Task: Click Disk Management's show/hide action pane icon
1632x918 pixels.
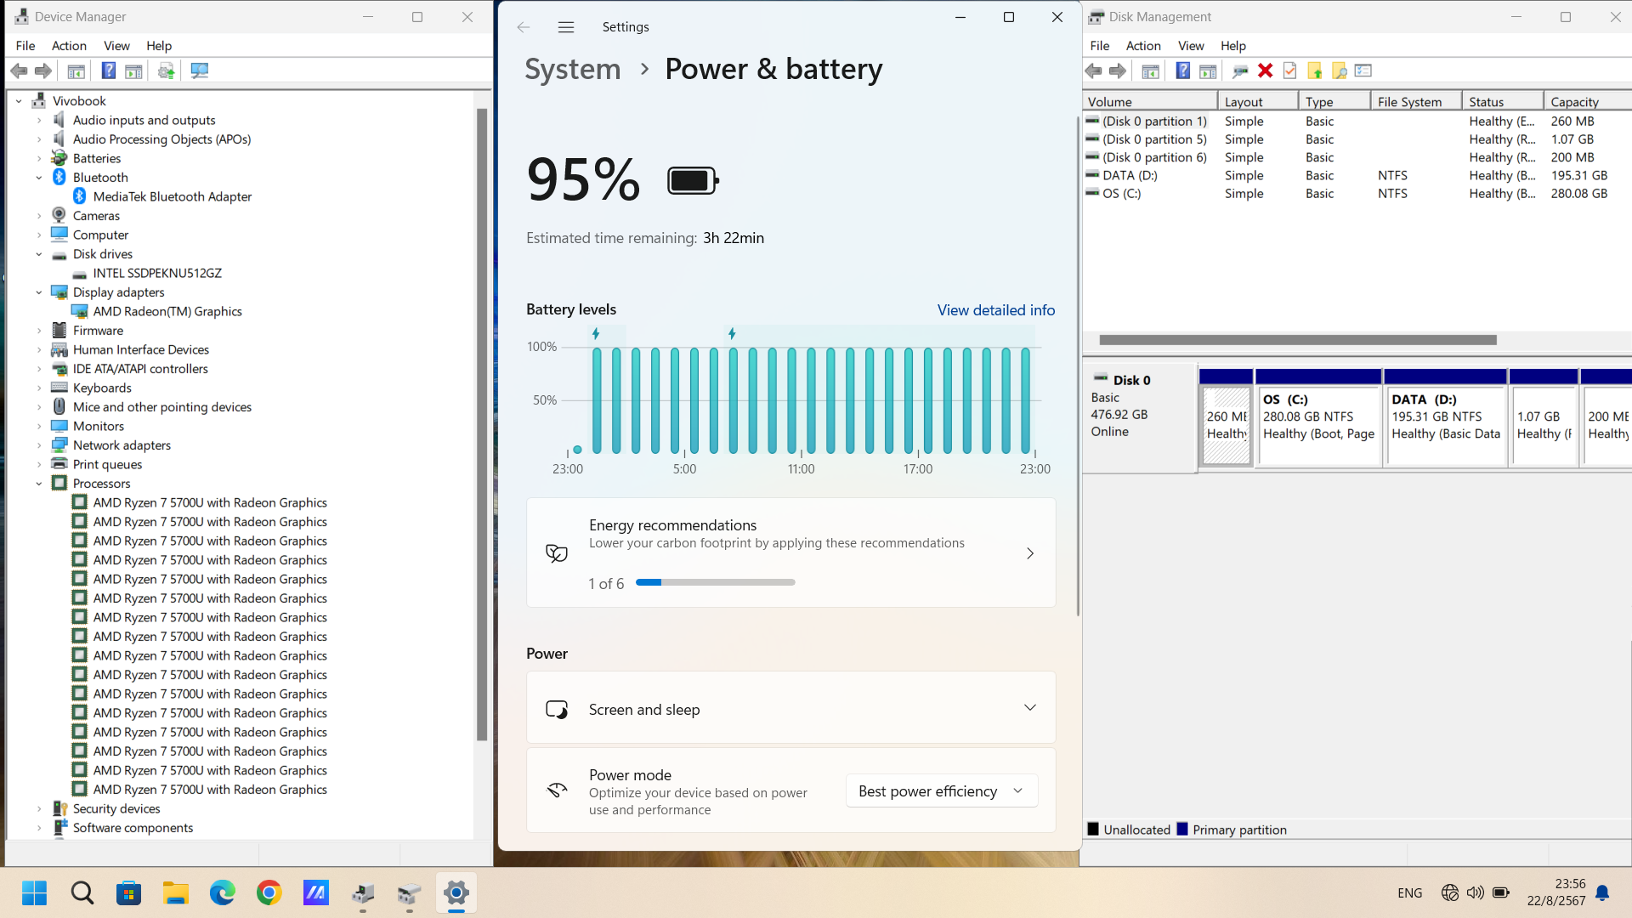Action: click(1208, 71)
